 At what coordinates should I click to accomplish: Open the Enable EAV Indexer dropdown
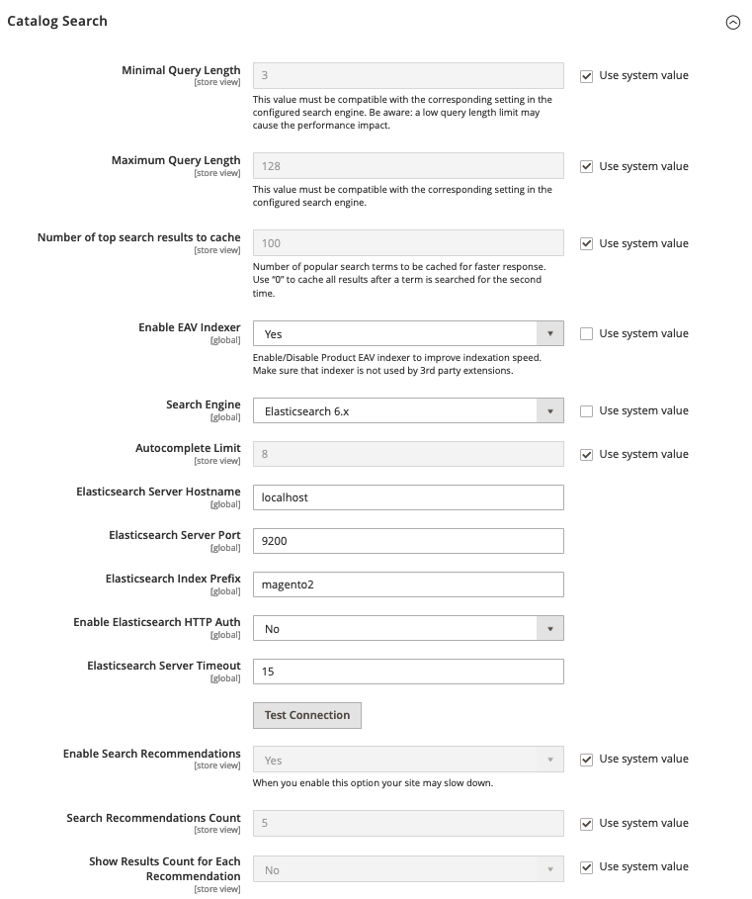(x=408, y=333)
